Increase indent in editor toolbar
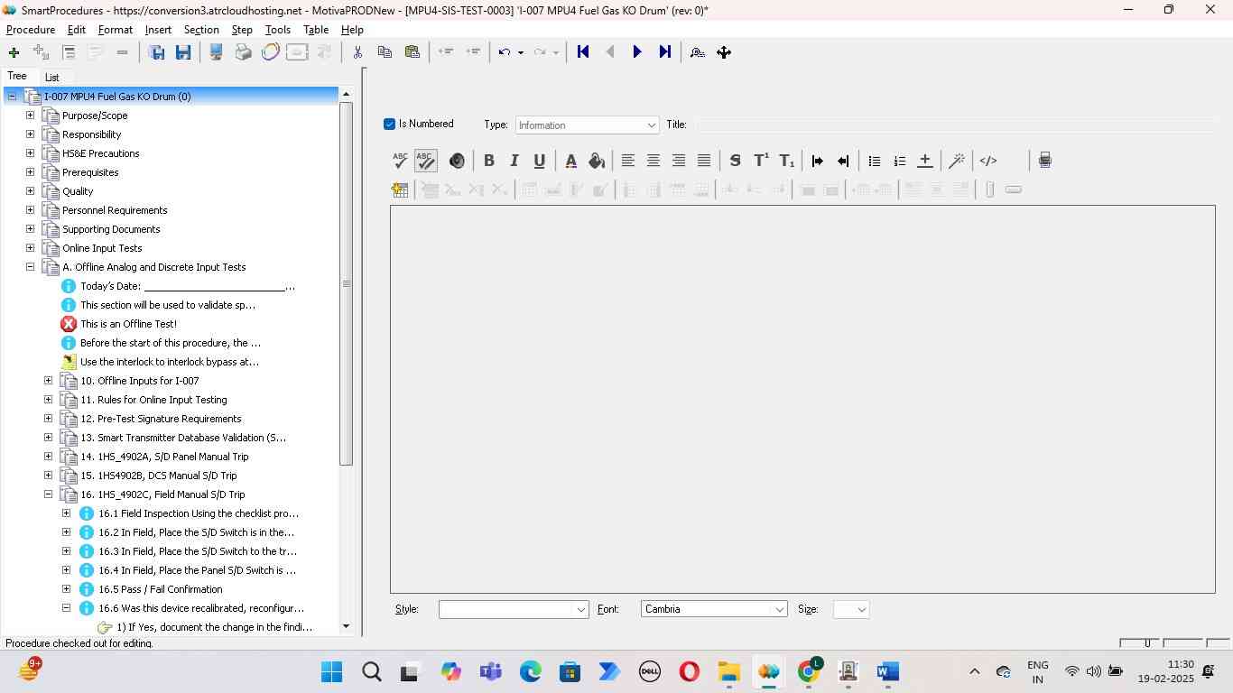 tap(817, 161)
